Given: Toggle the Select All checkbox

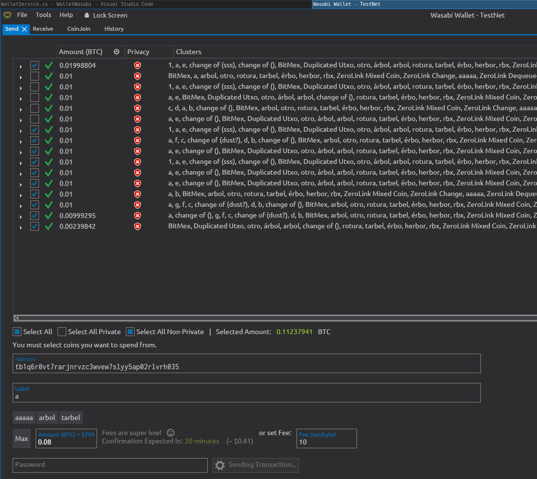Looking at the screenshot, I should [x=17, y=332].
